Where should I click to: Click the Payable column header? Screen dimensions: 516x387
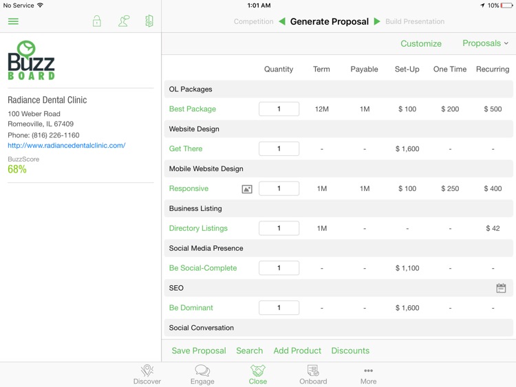(x=364, y=69)
